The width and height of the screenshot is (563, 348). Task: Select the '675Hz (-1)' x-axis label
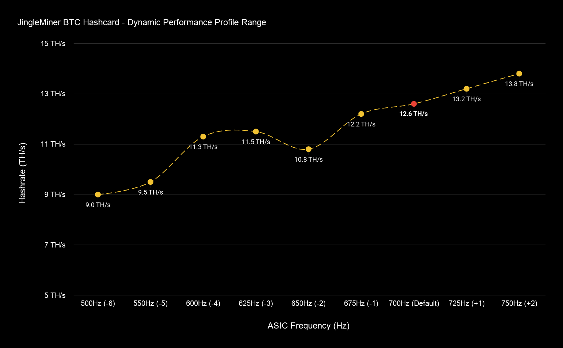point(361,303)
